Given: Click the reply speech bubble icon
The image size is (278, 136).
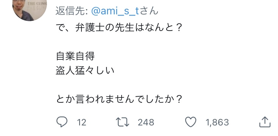Looking at the screenshot, I should 62,122.
